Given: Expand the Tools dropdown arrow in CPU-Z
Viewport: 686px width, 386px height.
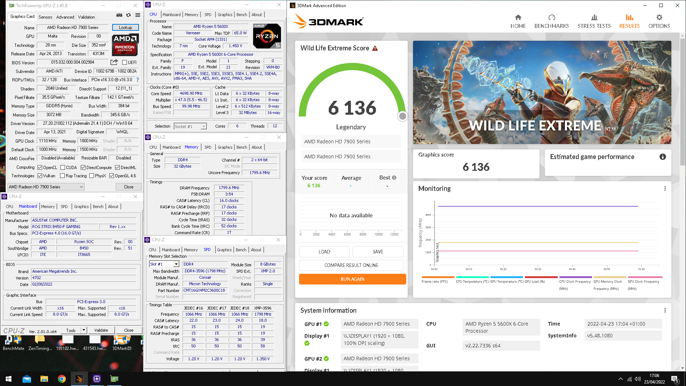Looking at the screenshot, I should tap(84, 330).
